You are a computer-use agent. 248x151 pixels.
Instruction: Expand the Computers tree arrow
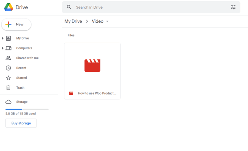pos(3,48)
